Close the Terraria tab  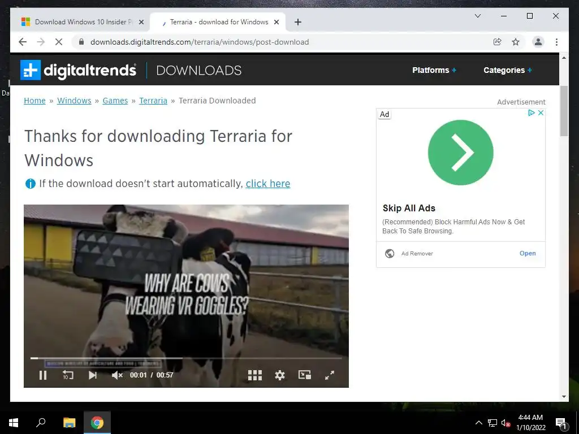(x=276, y=22)
